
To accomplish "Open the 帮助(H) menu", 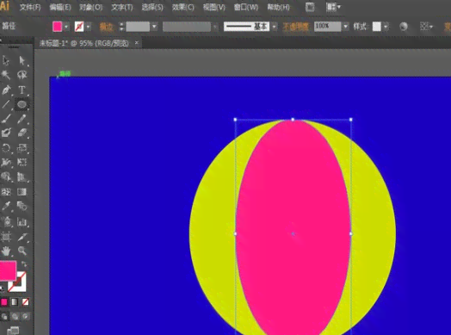I will (x=278, y=7).
